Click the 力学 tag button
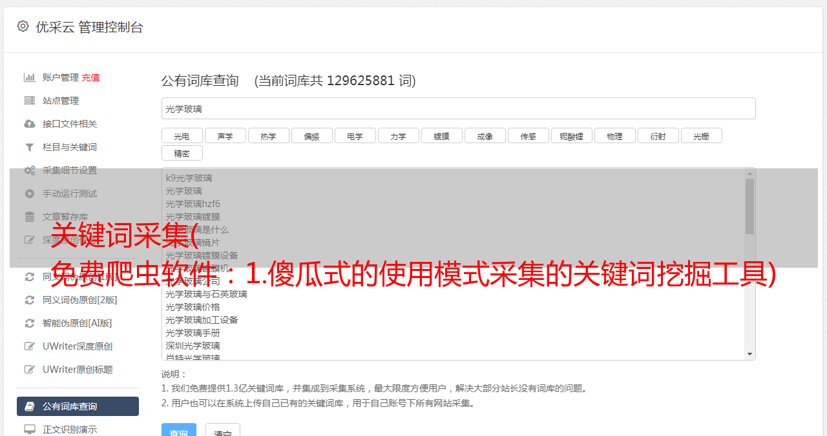This screenshot has height=436, width=827. click(x=399, y=135)
